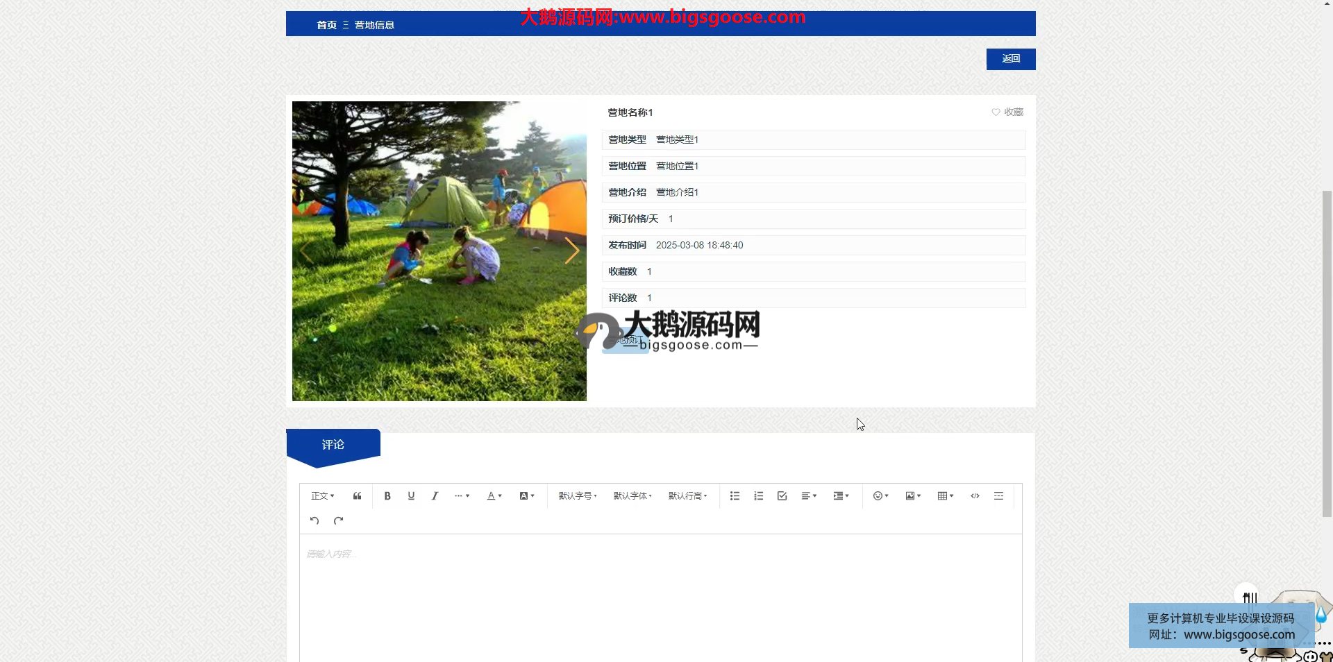Toggle bold formatting in comment editor

[387, 496]
